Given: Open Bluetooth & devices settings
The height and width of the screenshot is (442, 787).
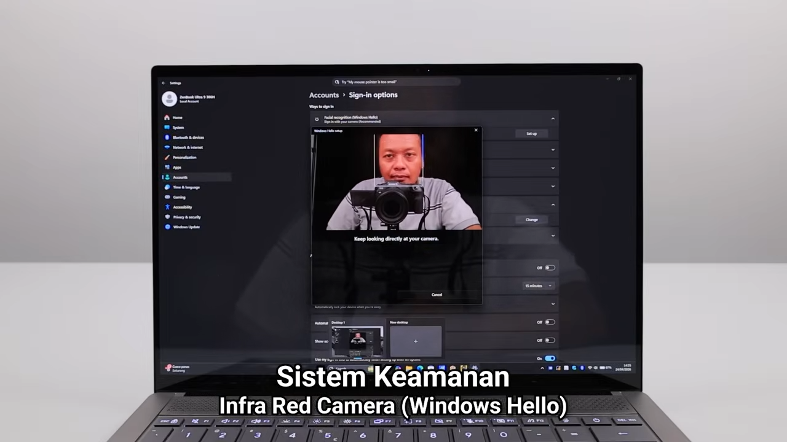Looking at the screenshot, I should pos(184,138).
